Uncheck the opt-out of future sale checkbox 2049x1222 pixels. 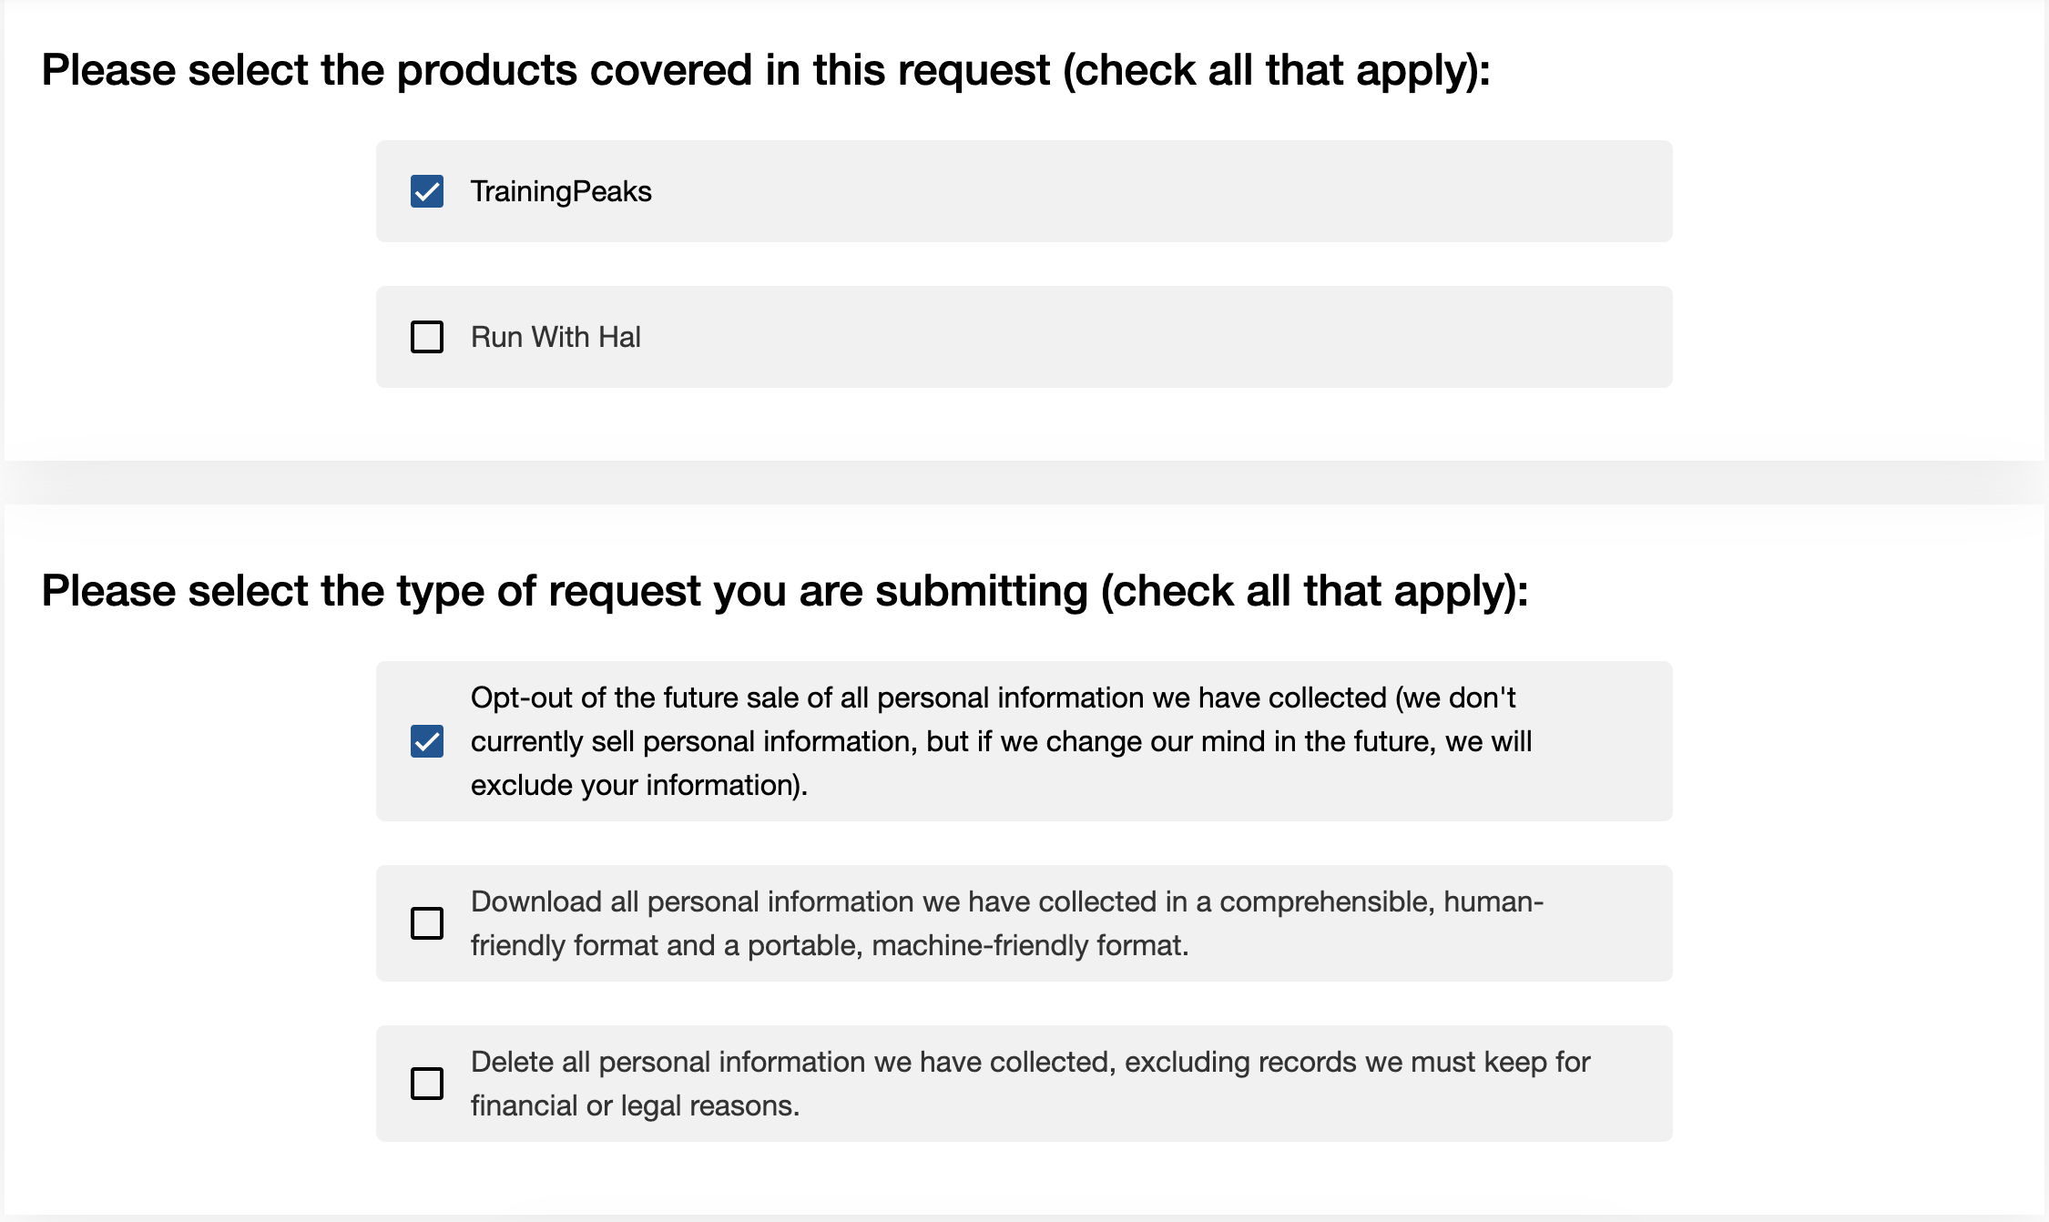(426, 741)
